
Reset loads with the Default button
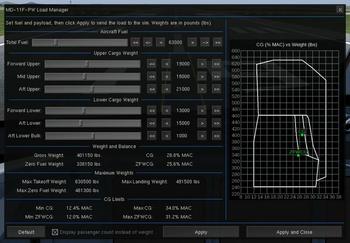coord(26,232)
